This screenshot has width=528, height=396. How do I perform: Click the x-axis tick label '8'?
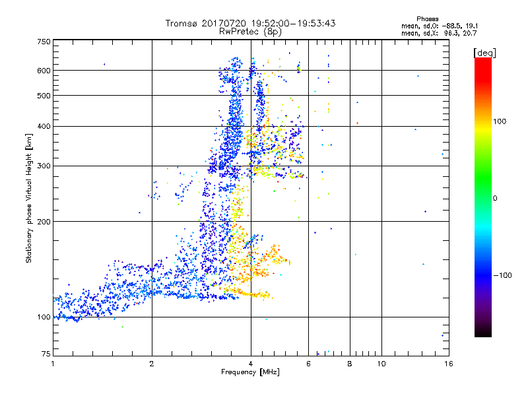(350, 364)
